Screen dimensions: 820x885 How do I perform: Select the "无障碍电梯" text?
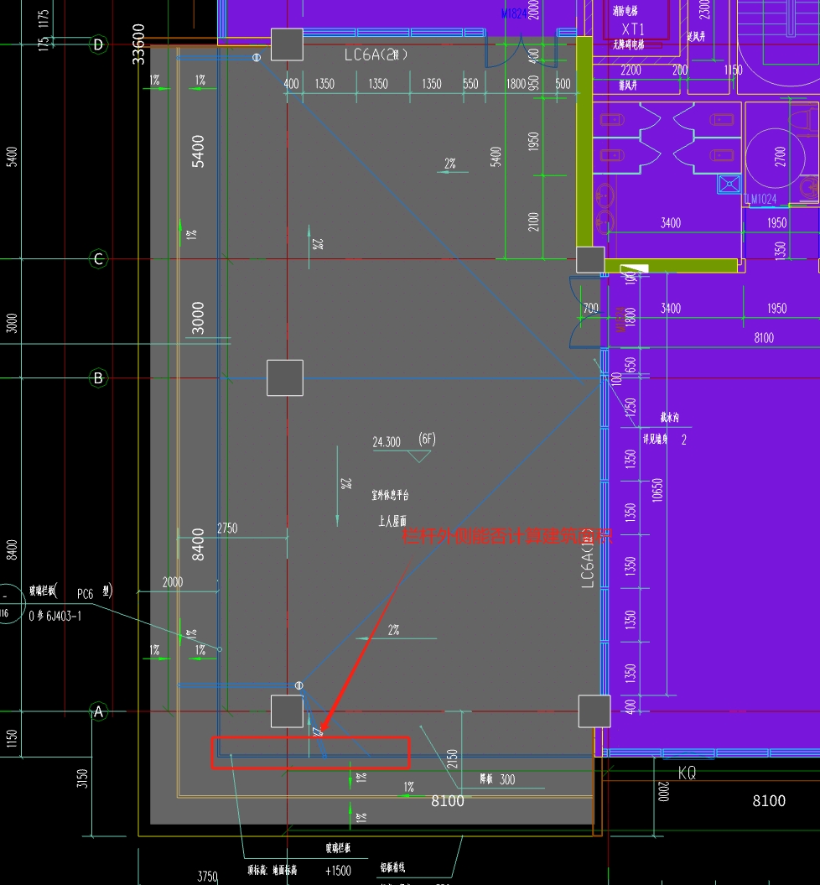click(x=628, y=44)
